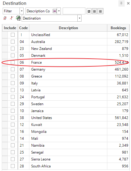The image size is (131, 171).
Task: Click the red crossed-out zero icon
Action: click(x=5, y=18)
